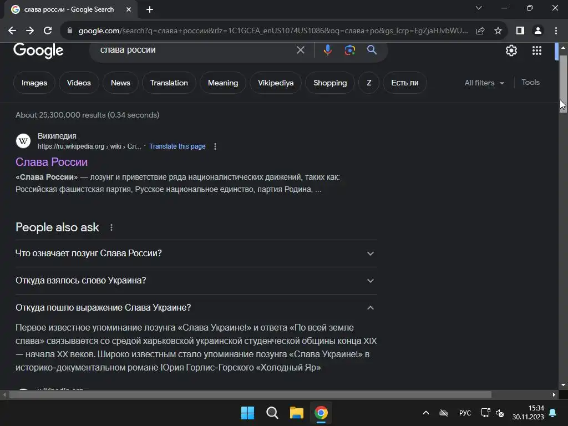The width and height of the screenshot is (568, 426).
Task: Open the Chrome profile menu
Action: tap(538, 31)
